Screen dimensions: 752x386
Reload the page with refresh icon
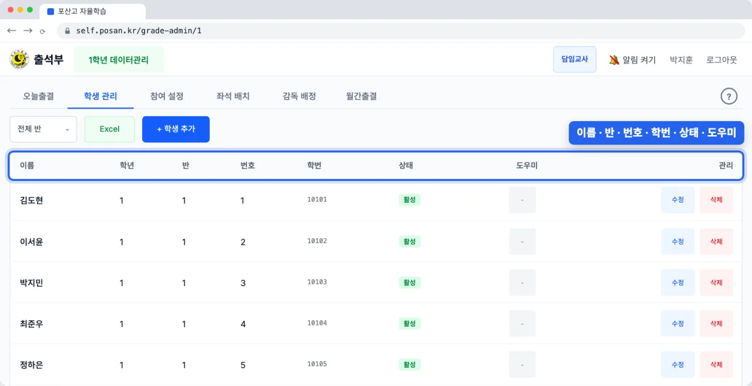click(x=42, y=31)
